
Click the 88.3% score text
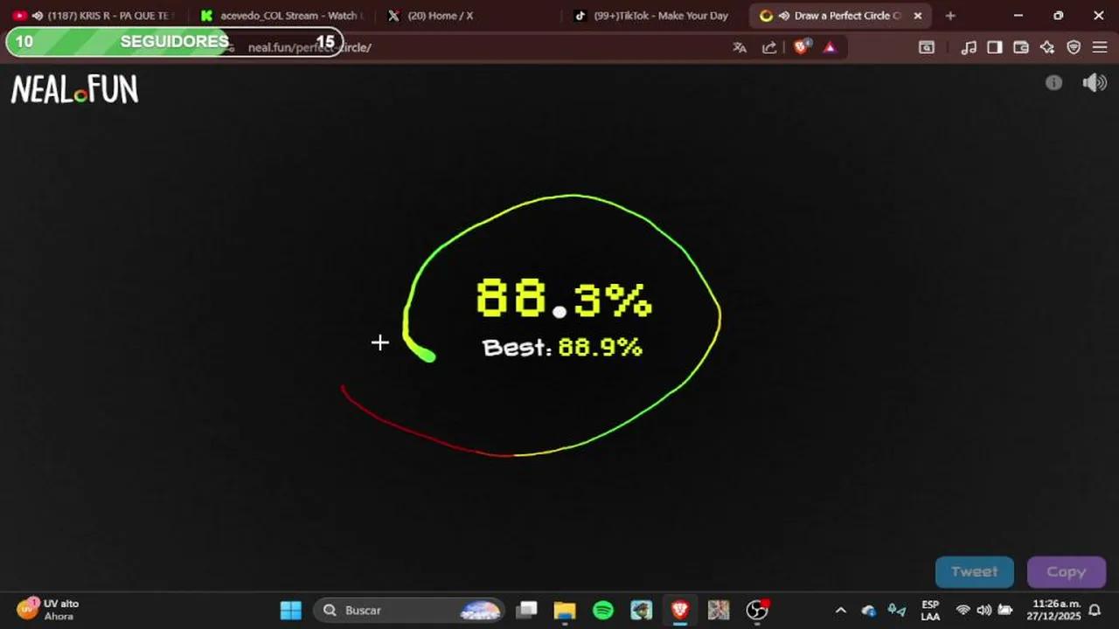[564, 299]
